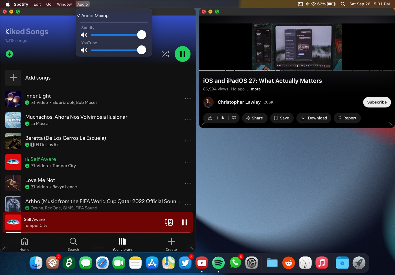Open Reddit from the dock

(x=289, y=263)
